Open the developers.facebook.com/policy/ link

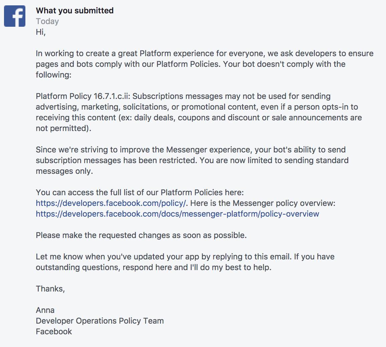tap(112, 203)
